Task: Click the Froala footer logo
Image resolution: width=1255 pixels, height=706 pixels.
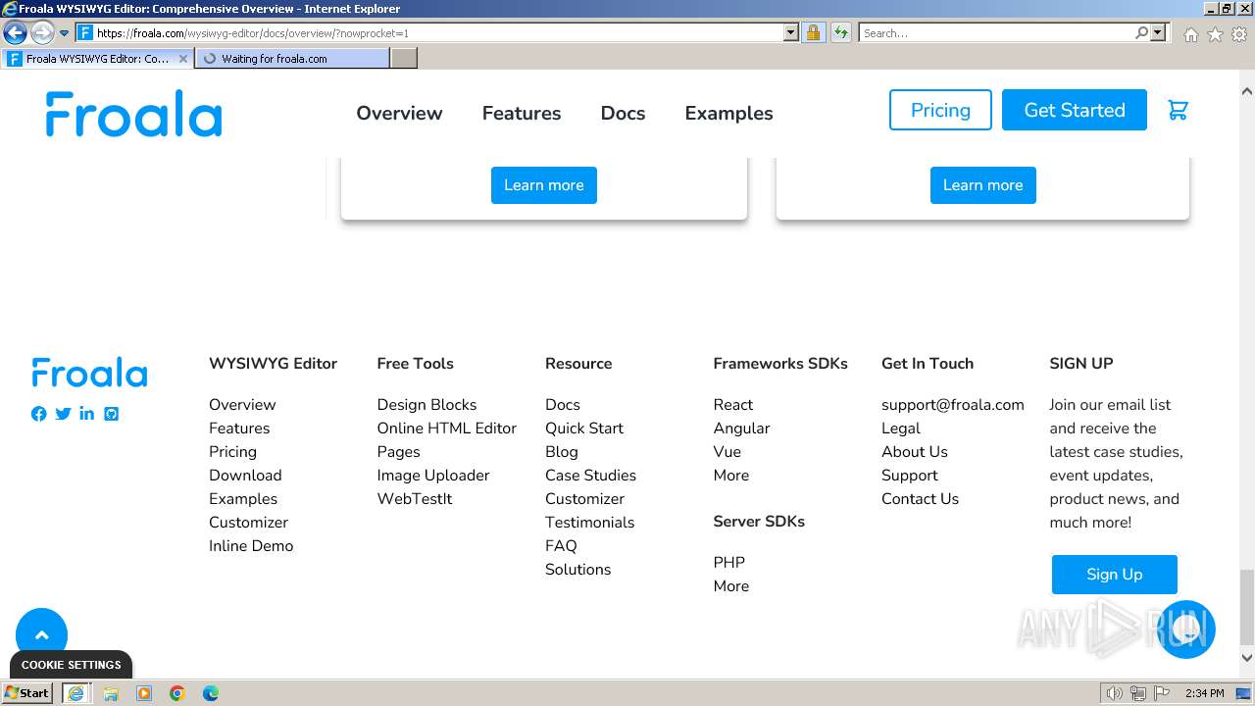Action: tap(89, 373)
